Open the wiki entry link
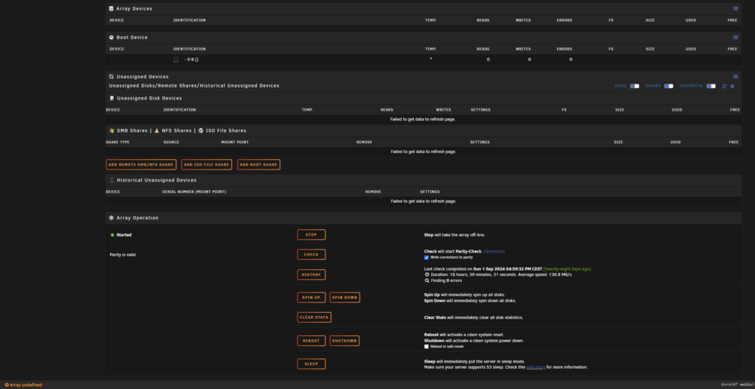This screenshot has height=389, width=755. coord(535,367)
